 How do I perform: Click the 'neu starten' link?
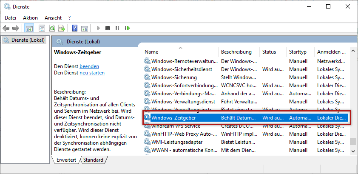(92, 73)
